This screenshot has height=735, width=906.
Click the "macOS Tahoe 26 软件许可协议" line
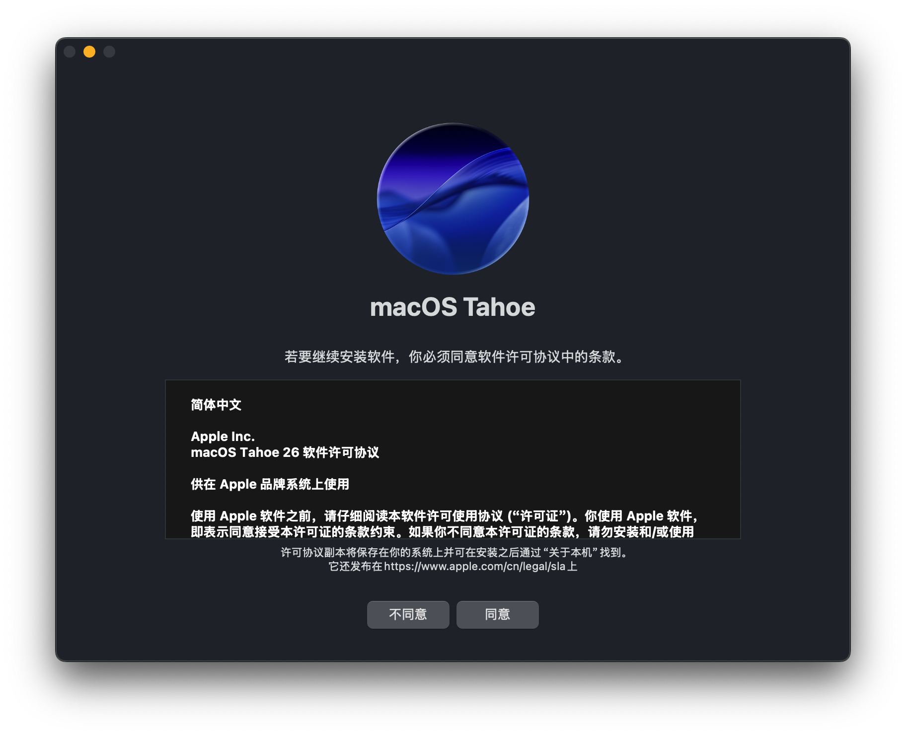tap(285, 452)
